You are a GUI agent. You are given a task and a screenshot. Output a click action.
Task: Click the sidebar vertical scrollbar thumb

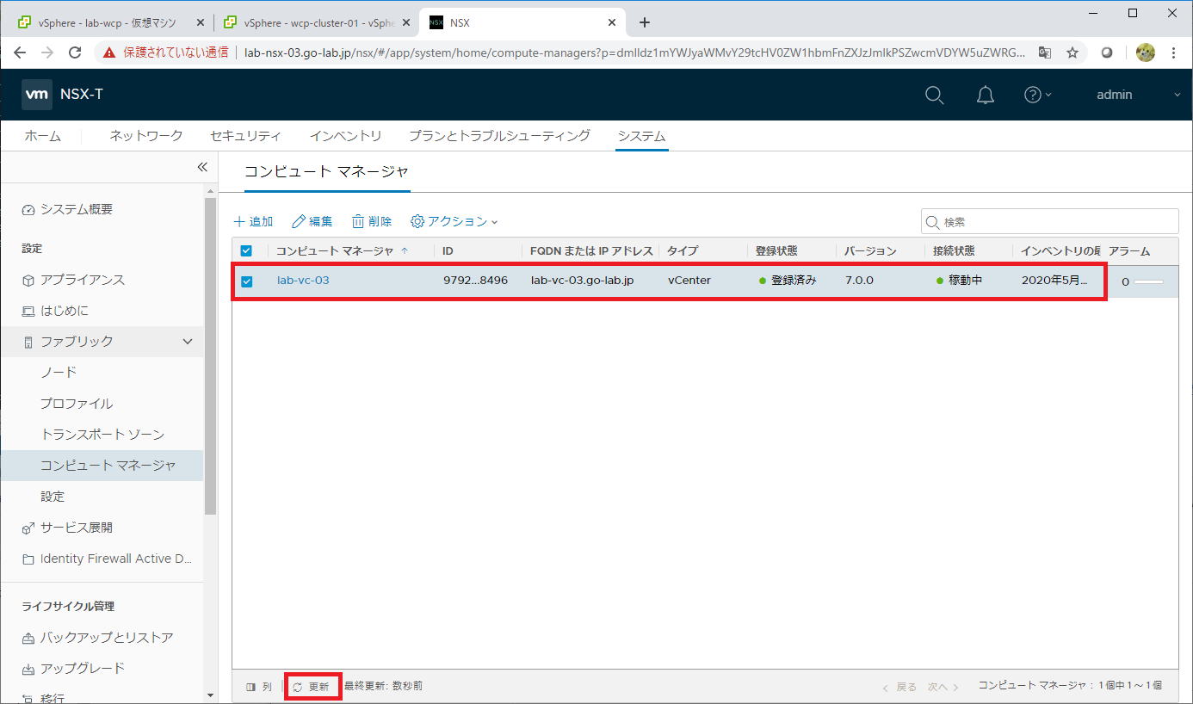pos(210,355)
